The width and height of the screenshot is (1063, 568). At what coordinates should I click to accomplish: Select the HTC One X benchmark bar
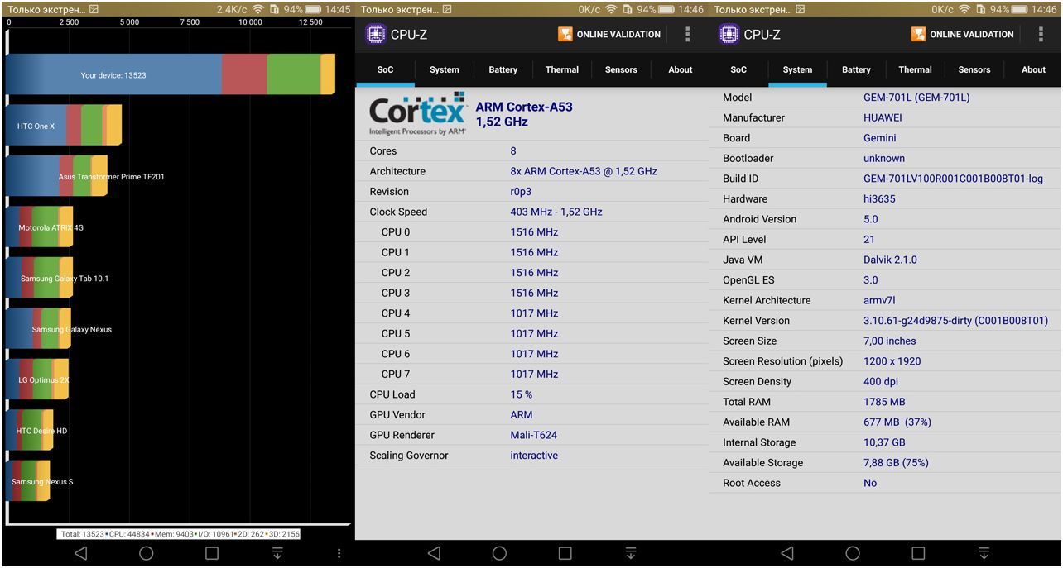pos(64,126)
